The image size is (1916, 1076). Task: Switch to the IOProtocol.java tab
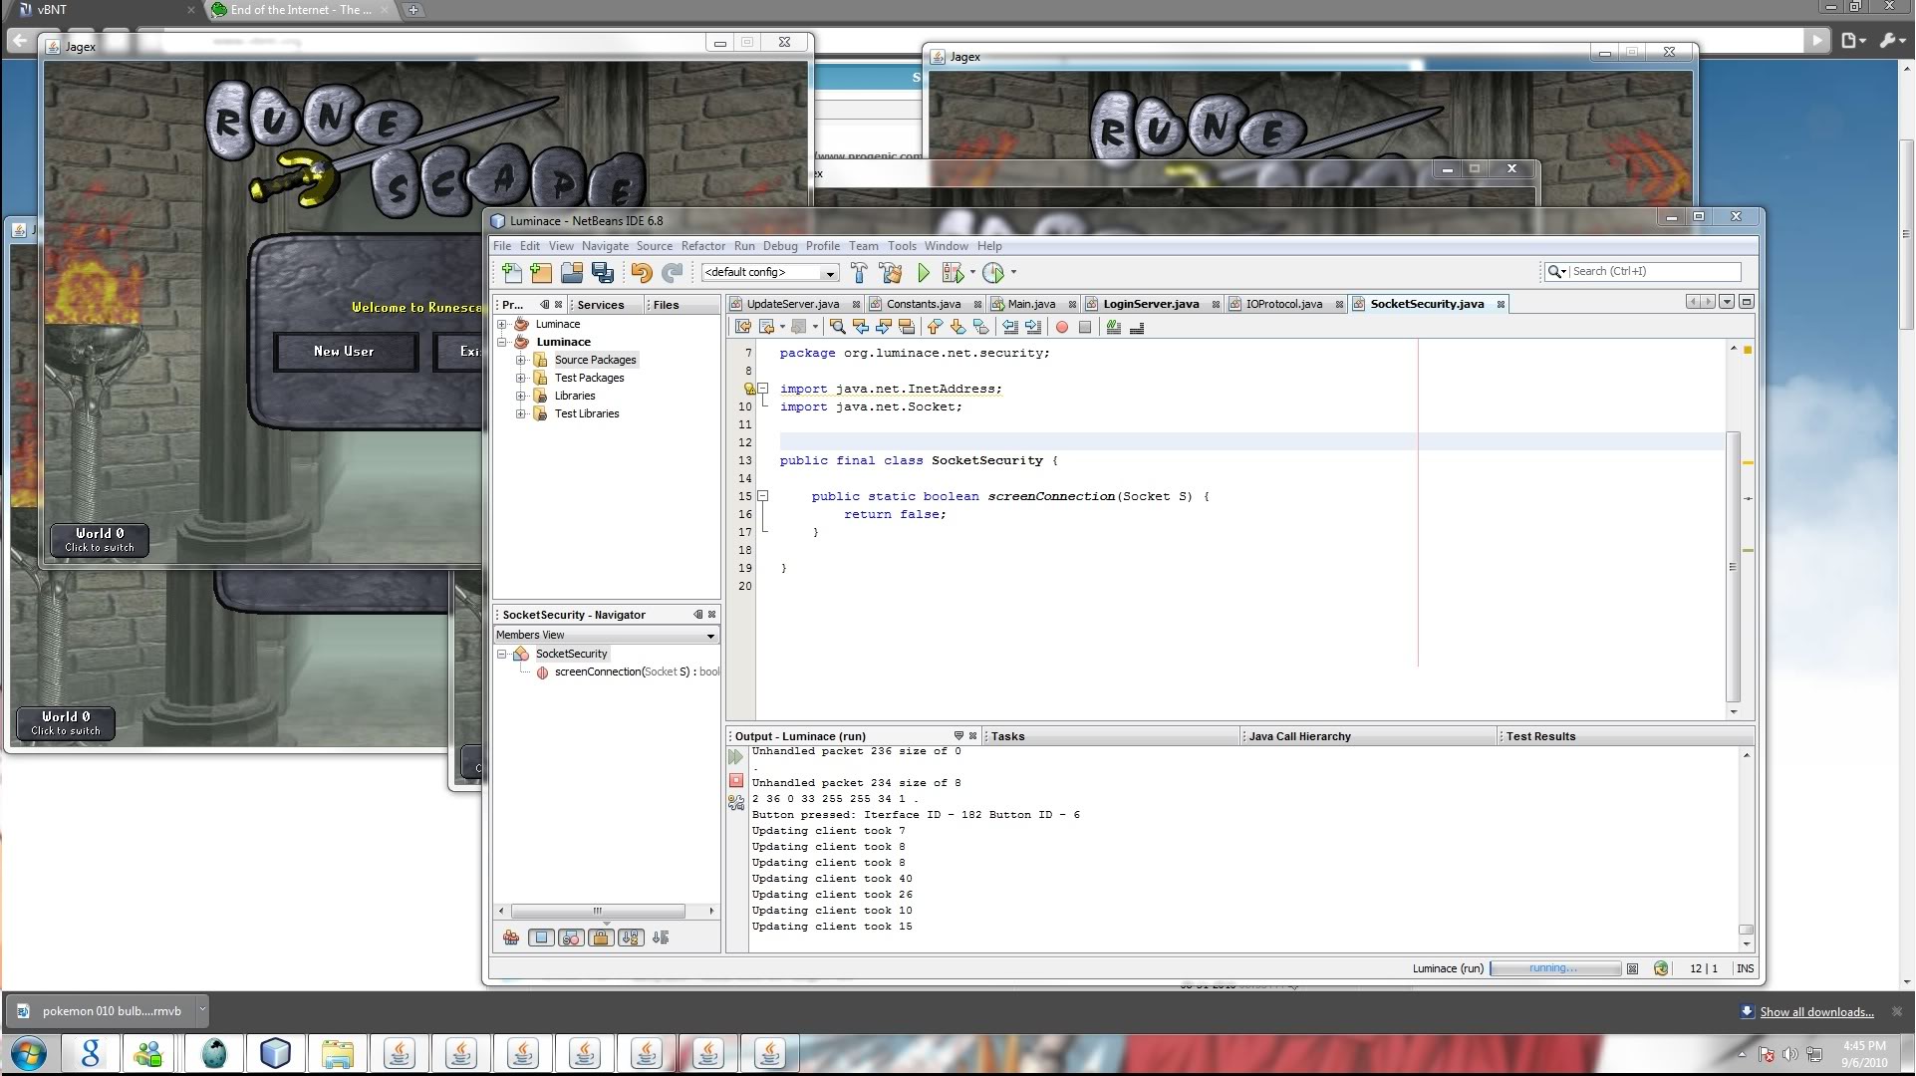tap(1283, 304)
